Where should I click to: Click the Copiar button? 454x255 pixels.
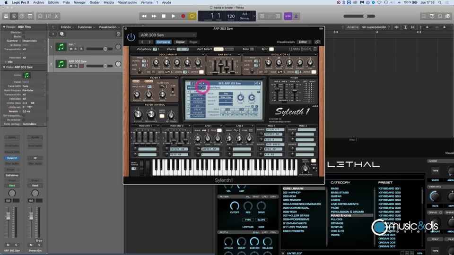coord(180,42)
